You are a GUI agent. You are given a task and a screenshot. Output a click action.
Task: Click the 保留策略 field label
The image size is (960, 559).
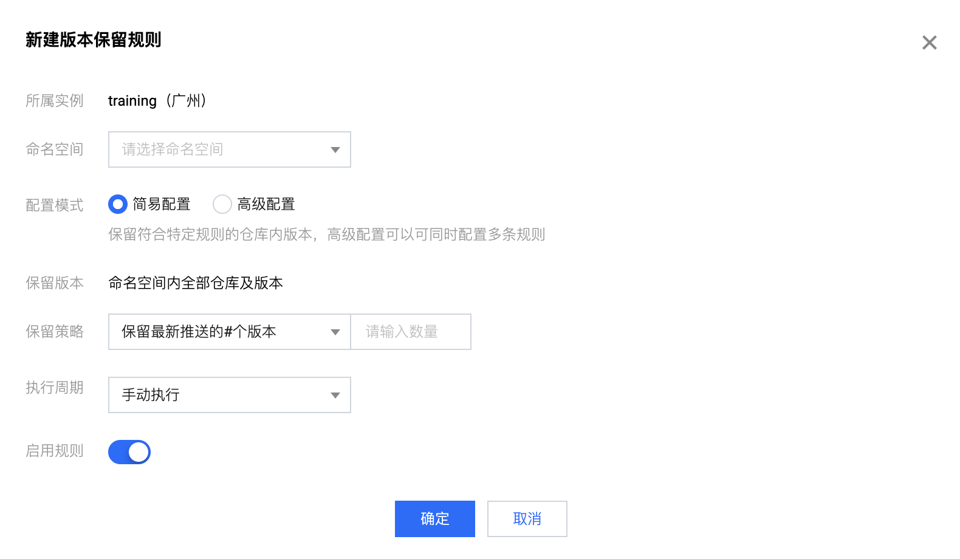54,332
